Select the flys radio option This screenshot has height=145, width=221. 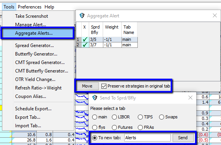tap(94, 128)
